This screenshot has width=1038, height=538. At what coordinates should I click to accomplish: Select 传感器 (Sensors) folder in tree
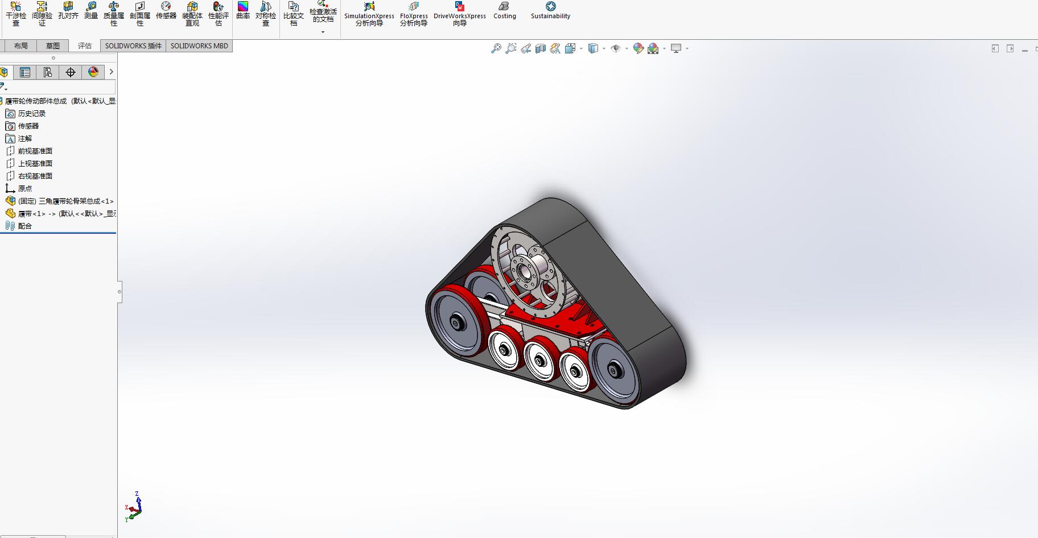[22, 126]
